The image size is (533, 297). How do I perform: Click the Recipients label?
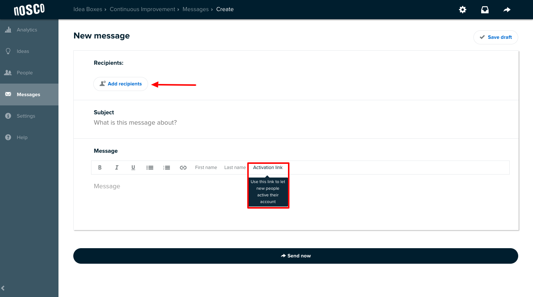coord(108,63)
